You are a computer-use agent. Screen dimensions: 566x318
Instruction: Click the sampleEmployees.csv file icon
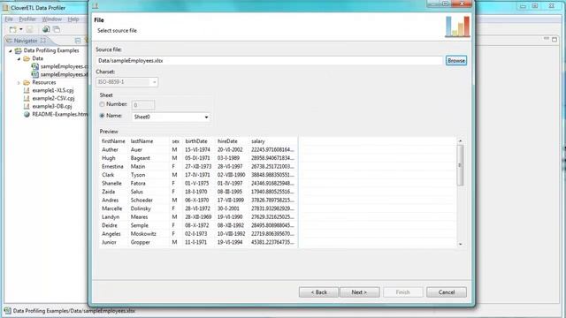click(35, 66)
